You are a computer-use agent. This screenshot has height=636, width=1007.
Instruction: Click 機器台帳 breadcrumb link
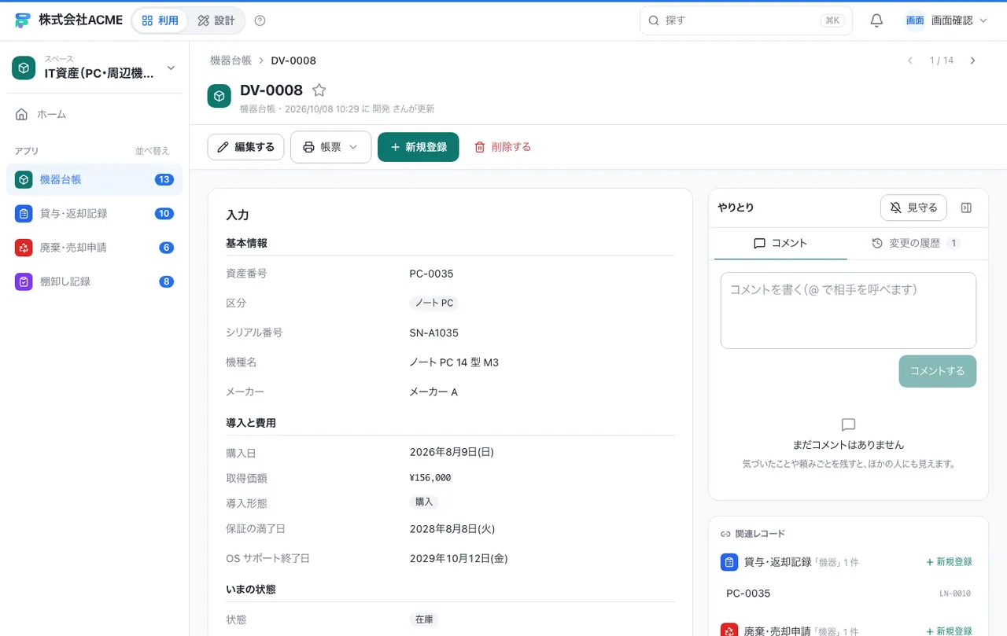tap(231, 61)
